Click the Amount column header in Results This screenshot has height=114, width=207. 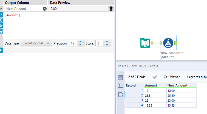click(x=155, y=85)
